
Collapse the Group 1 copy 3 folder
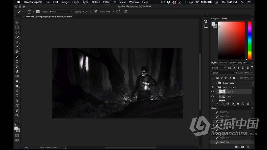(217, 87)
